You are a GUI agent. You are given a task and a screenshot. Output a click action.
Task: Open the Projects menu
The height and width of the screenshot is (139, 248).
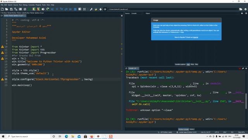click(x=38, y=5)
